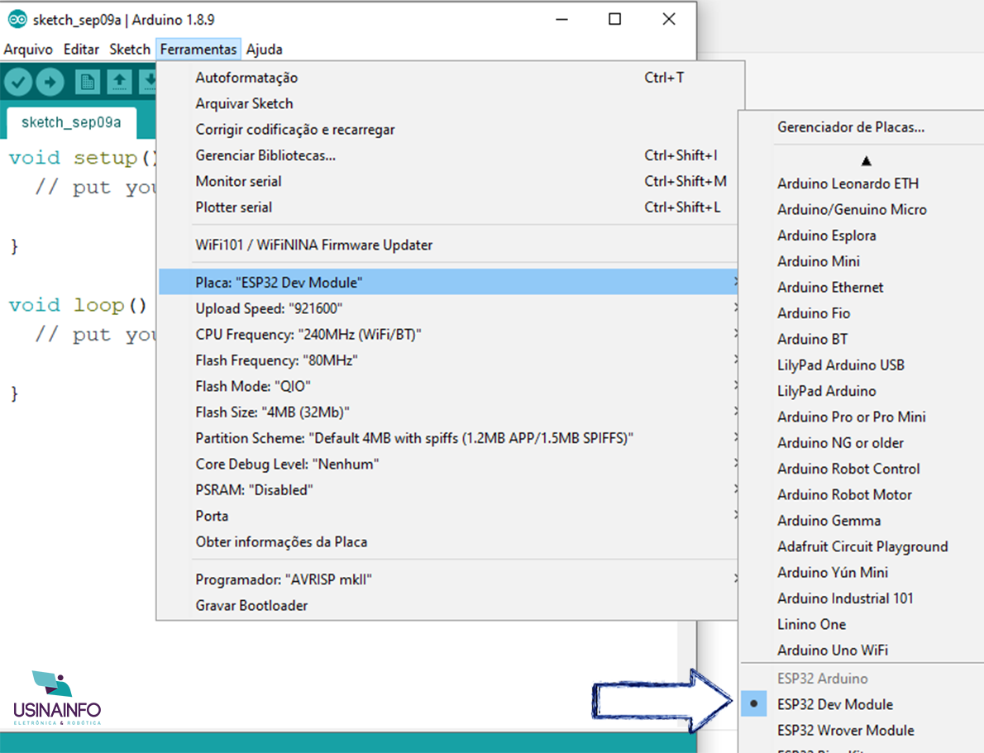This screenshot has width=984, height=753.
Task: Click Obter informações da Placa
Action: pyautogui.click(x=447, y=541)
